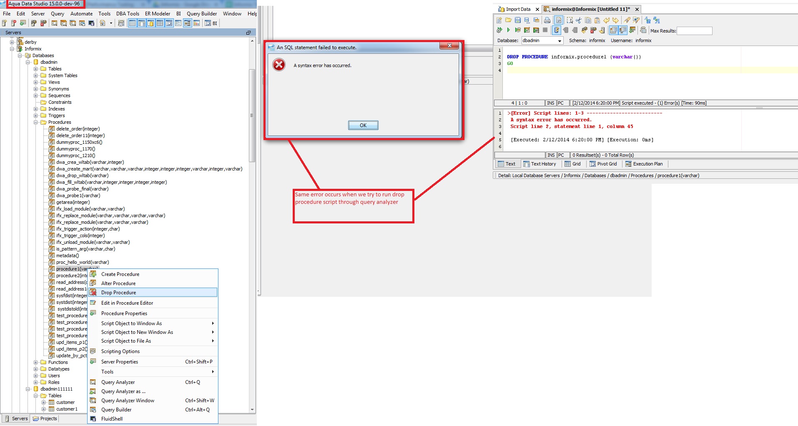The height and width of the screenshot is (426, 798).
Task: Toggle the grid results button in query toolbar
Action: tap(613, 30)
